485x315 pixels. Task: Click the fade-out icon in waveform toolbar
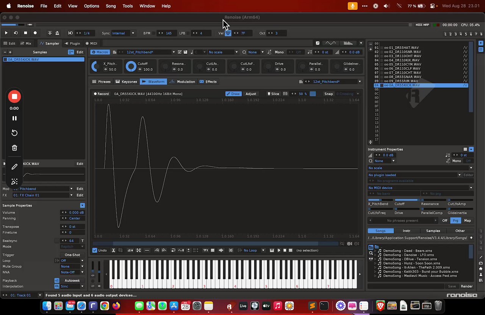(164, 250)
